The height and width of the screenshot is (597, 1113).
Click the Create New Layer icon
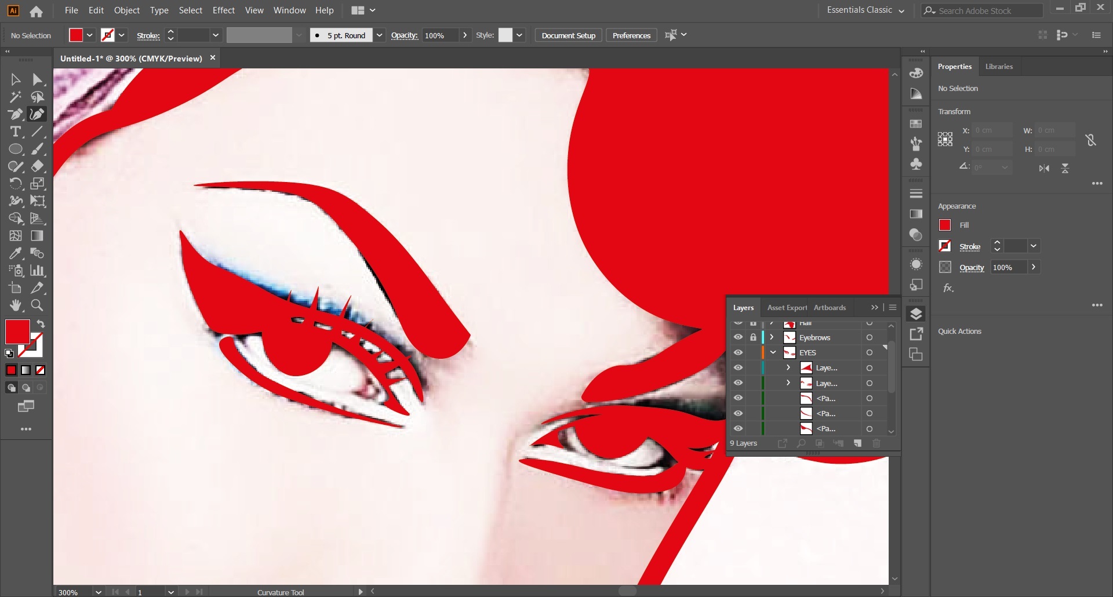coord(858,443)
